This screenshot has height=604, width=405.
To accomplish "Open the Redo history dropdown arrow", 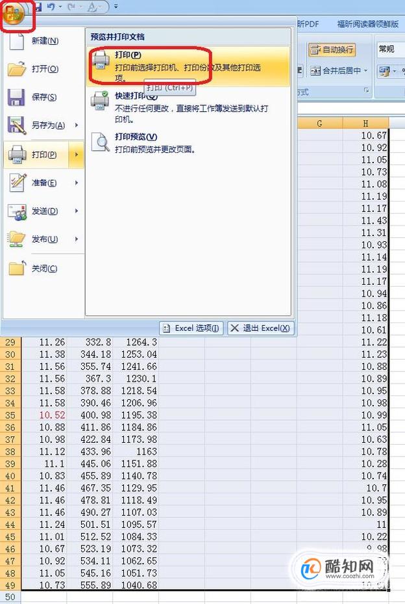I will (81, 7).
